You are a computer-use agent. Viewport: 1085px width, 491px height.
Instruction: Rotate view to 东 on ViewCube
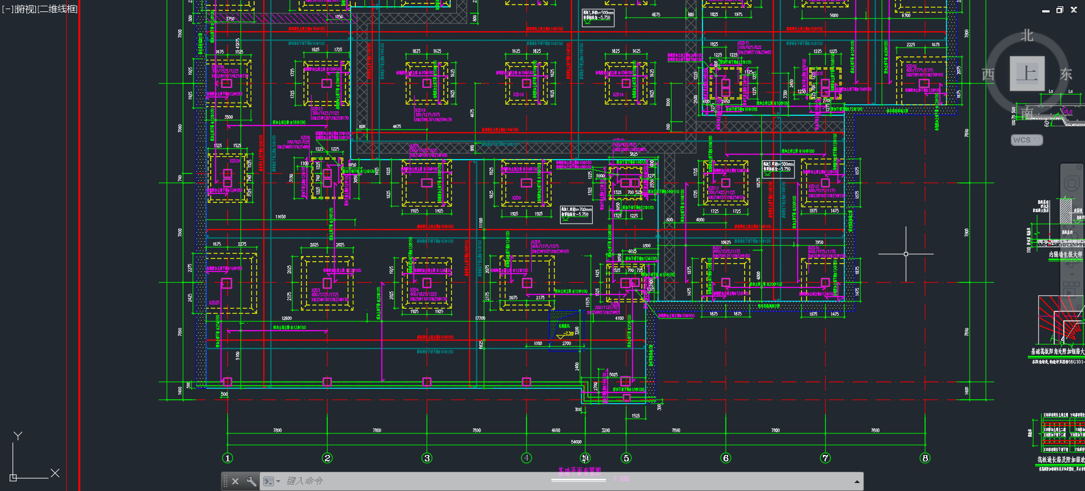click(1066, 74)
